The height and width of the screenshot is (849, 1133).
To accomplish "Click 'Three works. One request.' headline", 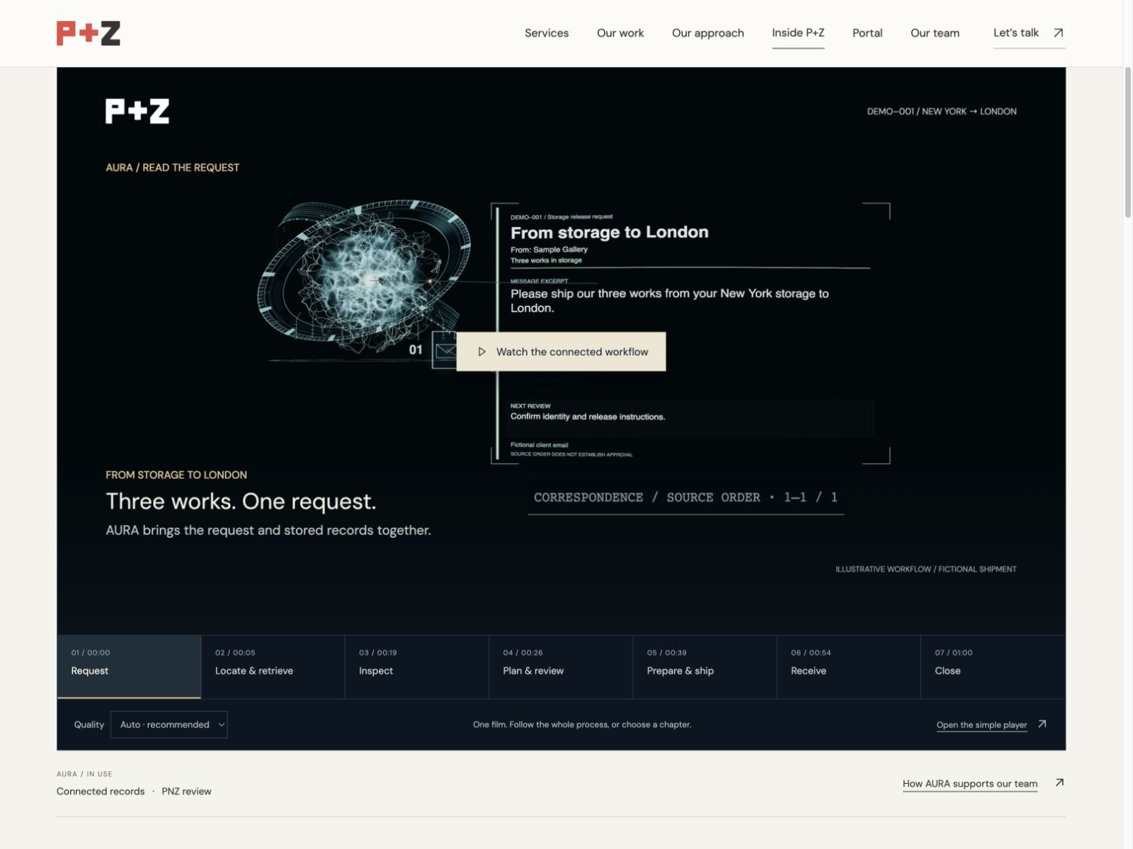I will point(241,501).
